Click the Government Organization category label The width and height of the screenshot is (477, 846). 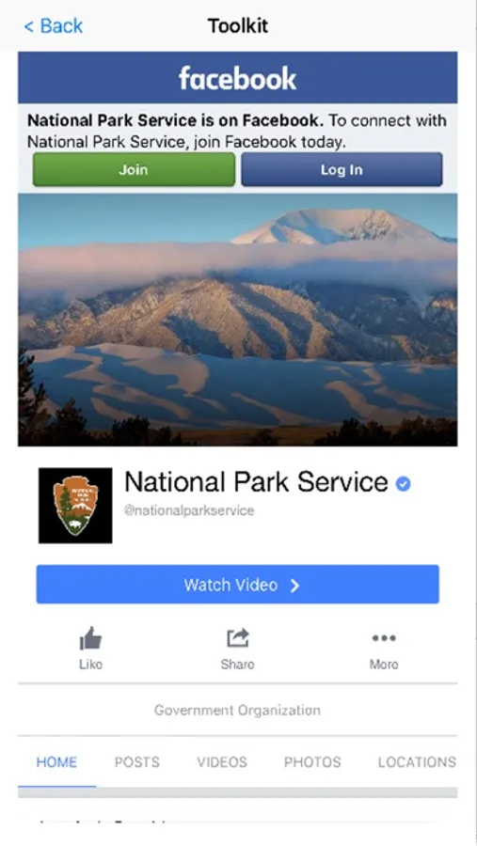pyautogui.click(x=238, y=710)
